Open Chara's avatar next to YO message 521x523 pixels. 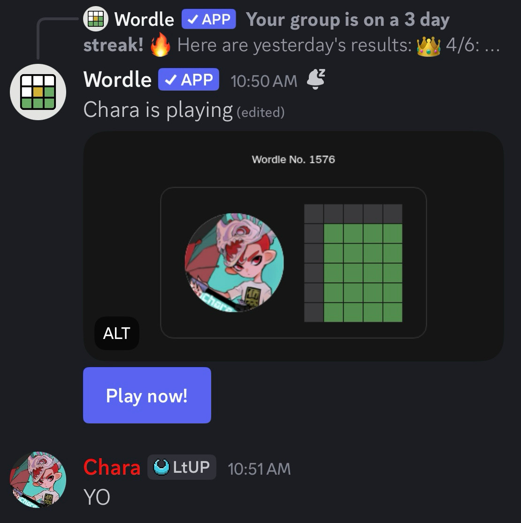click(x=38, y=479)
